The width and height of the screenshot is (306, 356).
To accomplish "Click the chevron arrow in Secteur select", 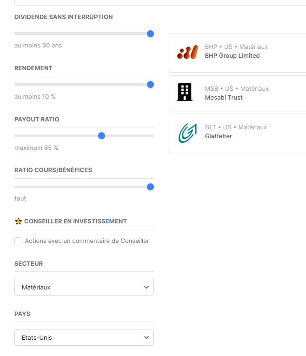I will (x=146, y=287).
